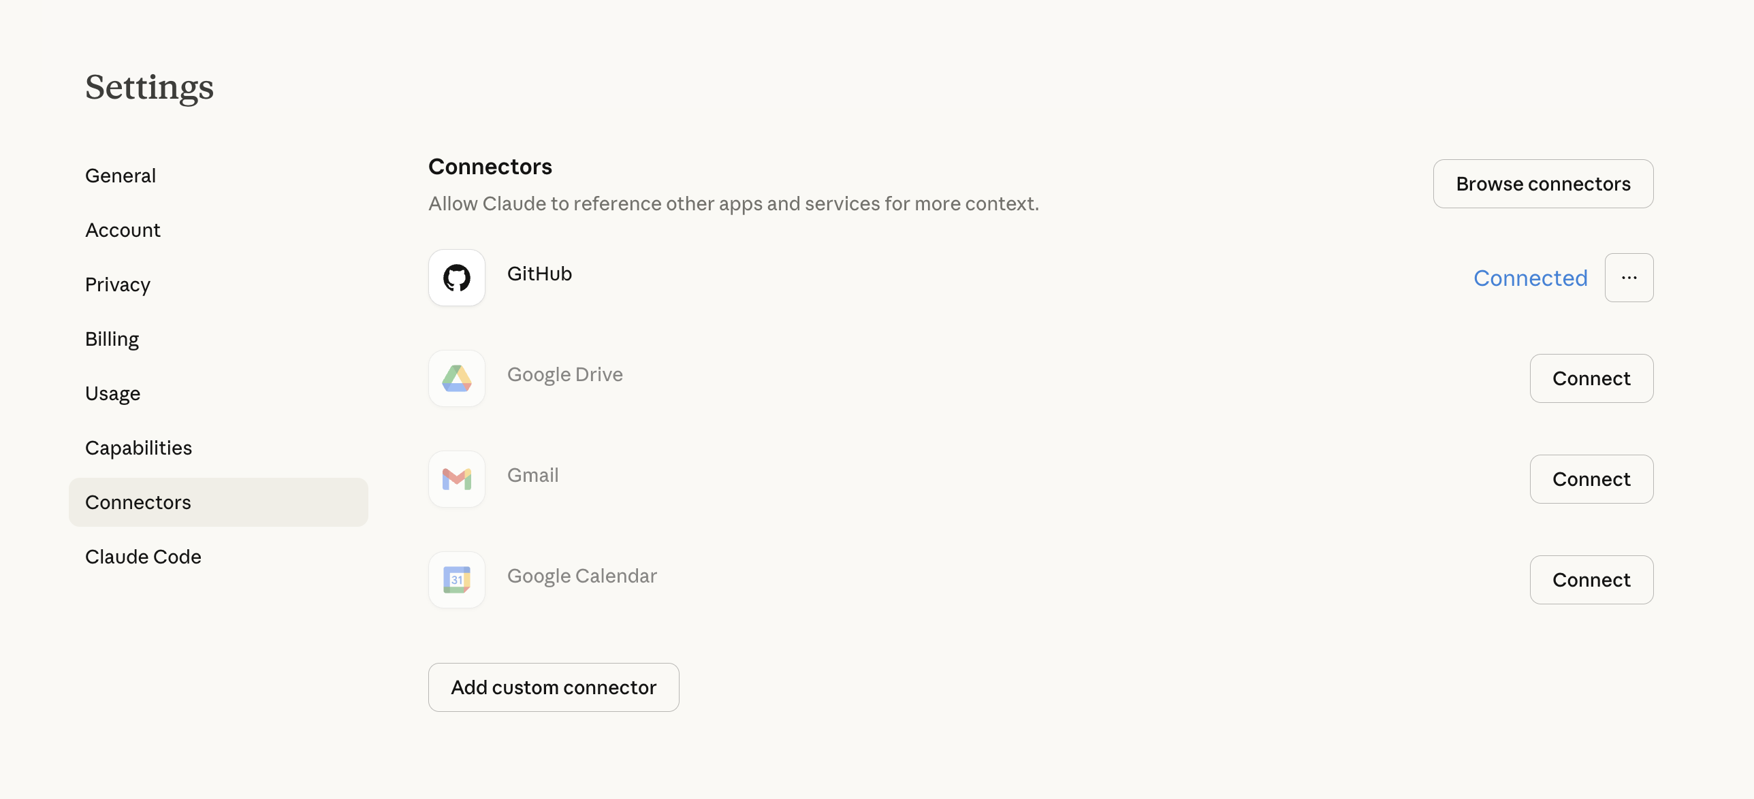The image size is (1754, 799).
Task: Click Add custom connector
Action: (553, 687)
